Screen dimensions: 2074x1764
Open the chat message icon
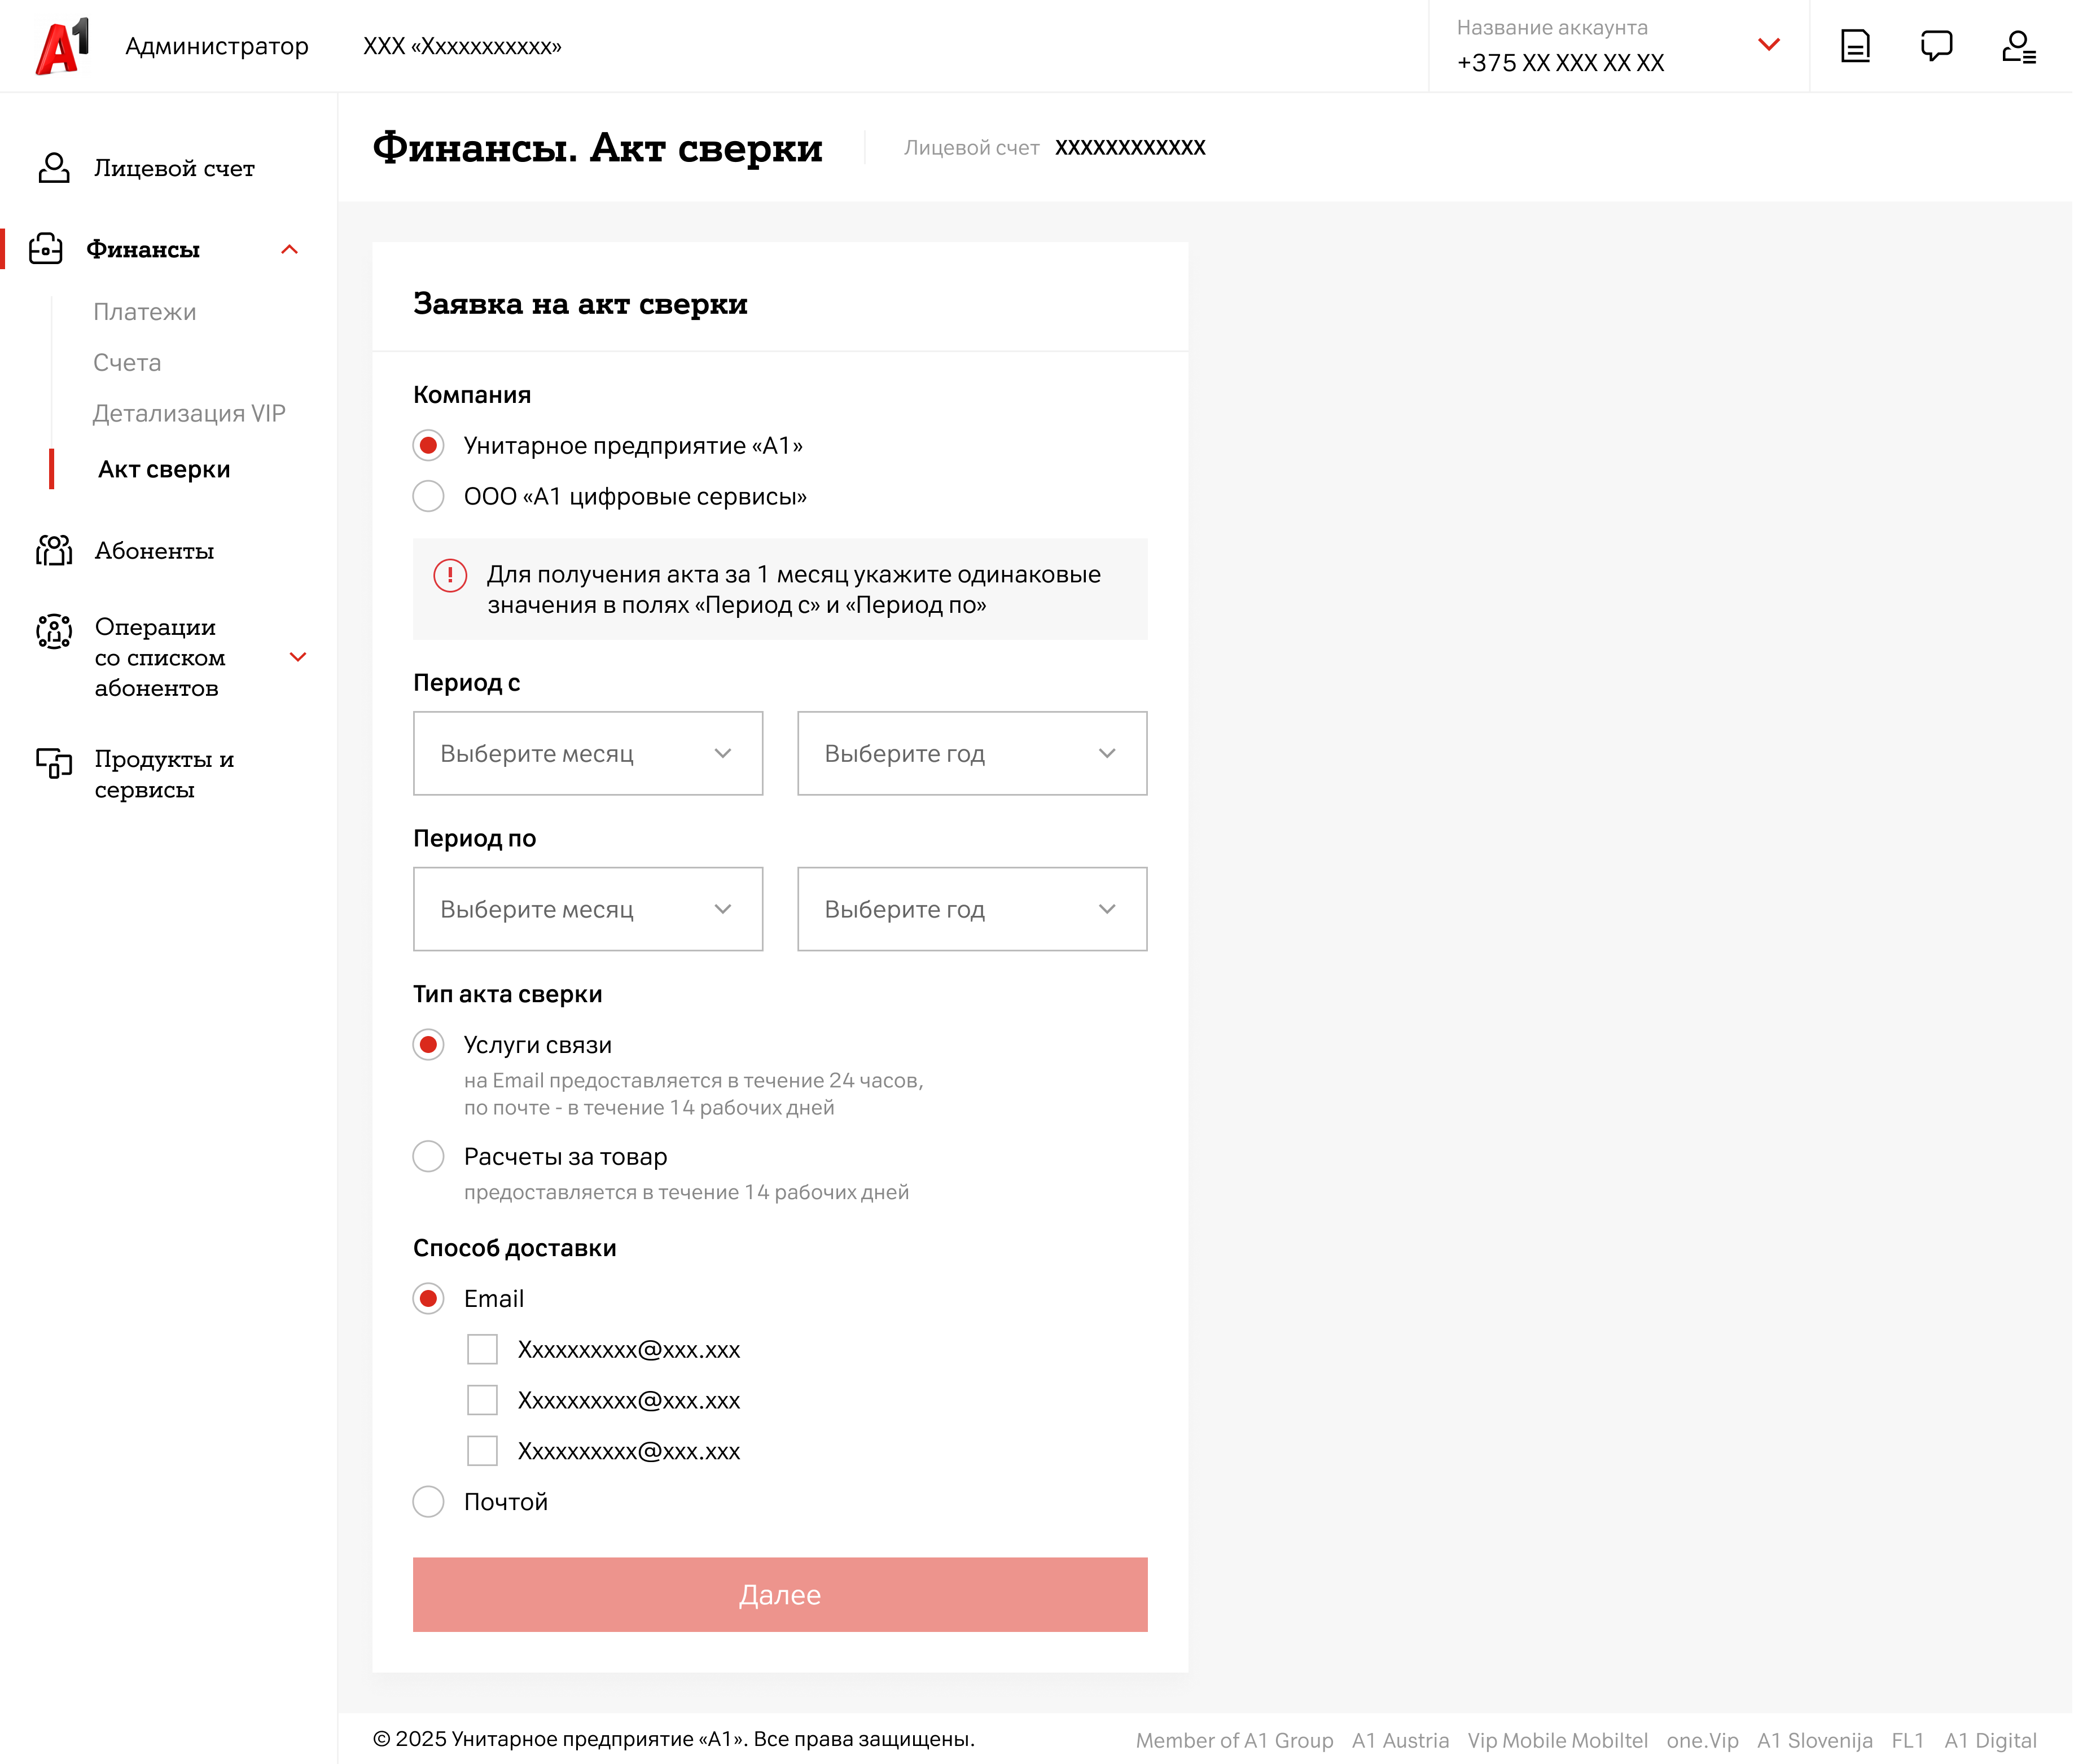(1936, 46)
